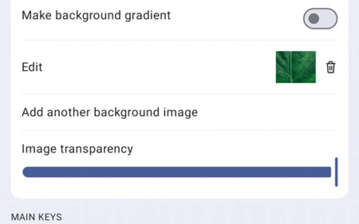Image resolution: width=359 pixels, height=224 pixels.
Task: Select the MAIN KEYS section header
Action: (36, 217)
